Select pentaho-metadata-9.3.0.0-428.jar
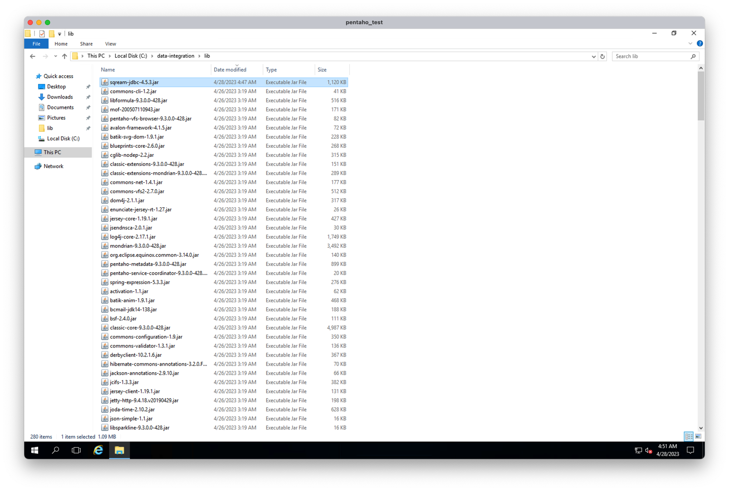Image resolution: width=729 pixels, height=491 pixels. [224, 264]
